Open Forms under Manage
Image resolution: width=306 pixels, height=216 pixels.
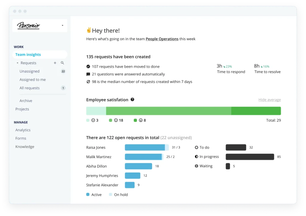click(21, 138)
